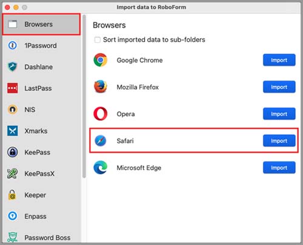Screen dimensions: 303x245
Task: Click the 1Password icon in sidebar
Action: (13, 45)
